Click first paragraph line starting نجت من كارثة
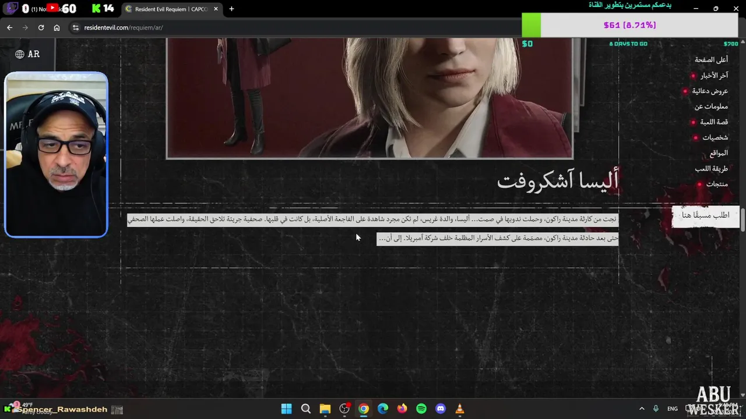The image size is (746, 419). pos(372,219)
